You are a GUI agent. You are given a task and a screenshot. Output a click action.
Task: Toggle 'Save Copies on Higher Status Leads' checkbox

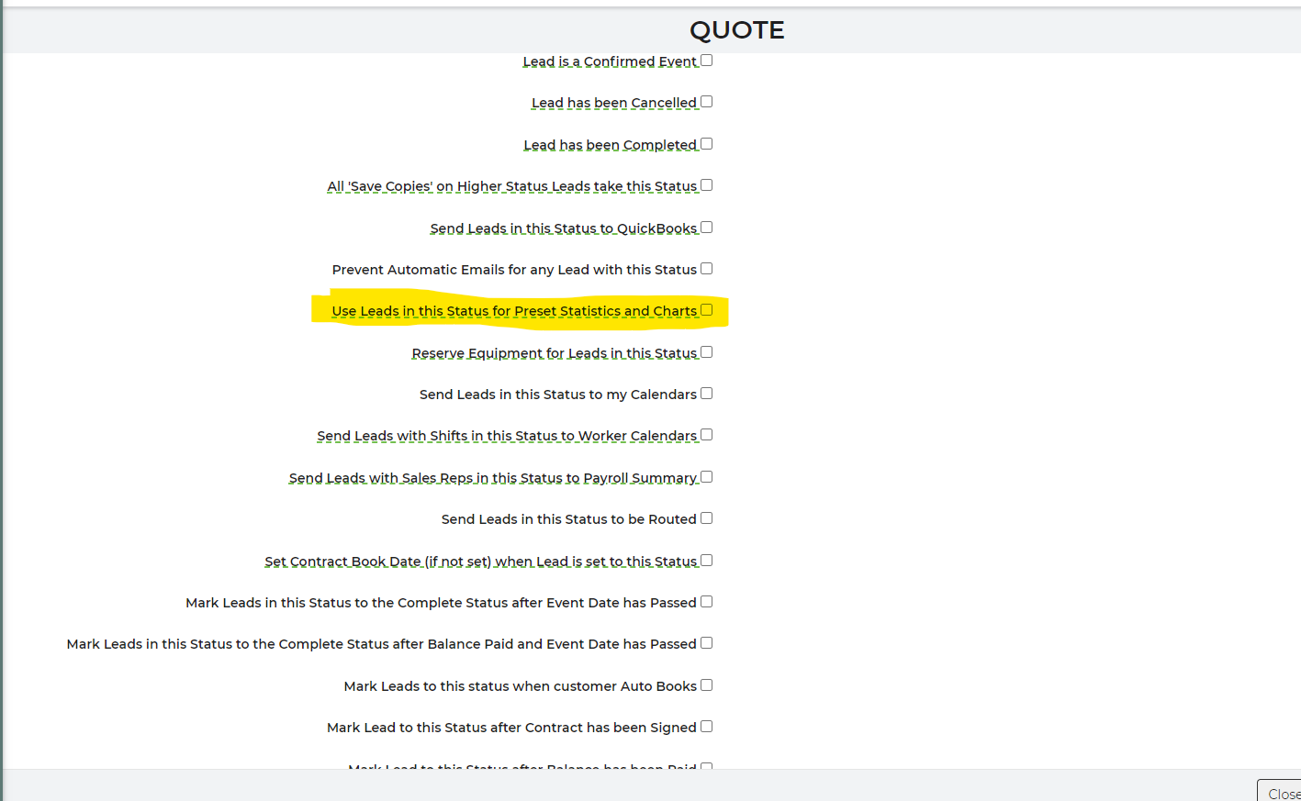coord(706,185)
